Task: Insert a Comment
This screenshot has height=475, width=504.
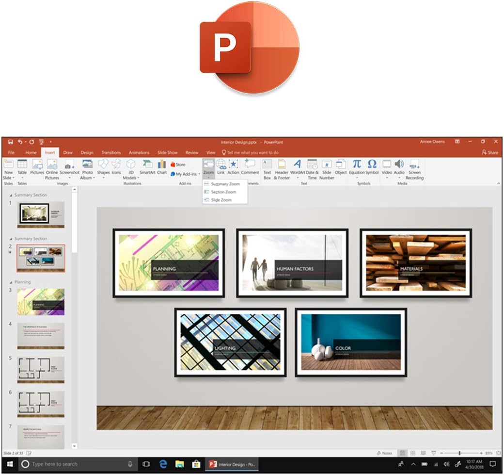Action: click(x=250, y=170)
